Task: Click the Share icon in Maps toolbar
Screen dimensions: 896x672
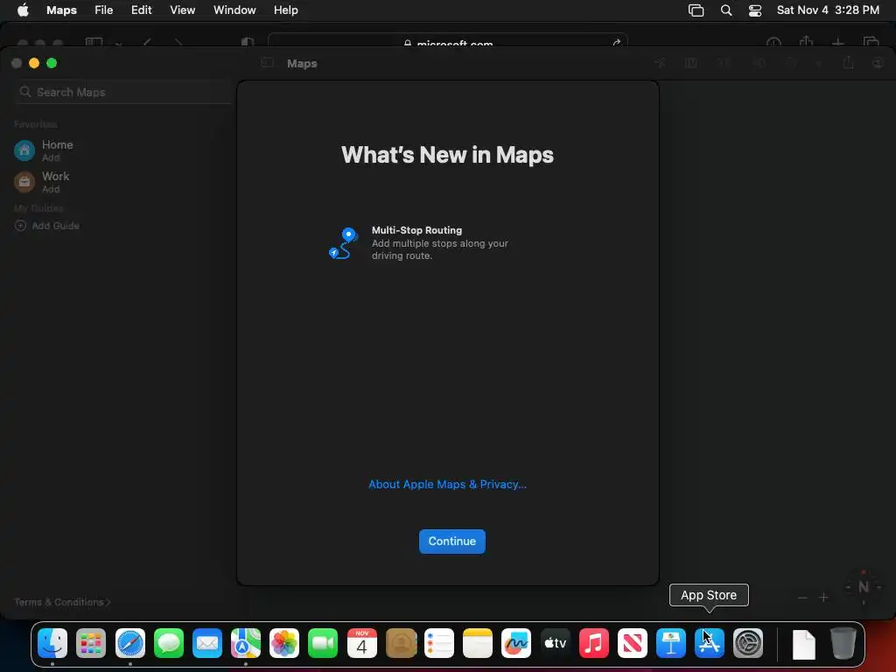Action: (848, 63)
